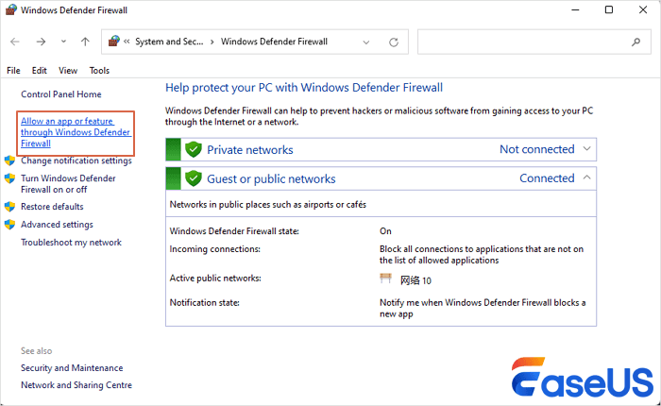Open the File menu
The height and width of the screenshot is (406, 661).
tap(13, 71)
